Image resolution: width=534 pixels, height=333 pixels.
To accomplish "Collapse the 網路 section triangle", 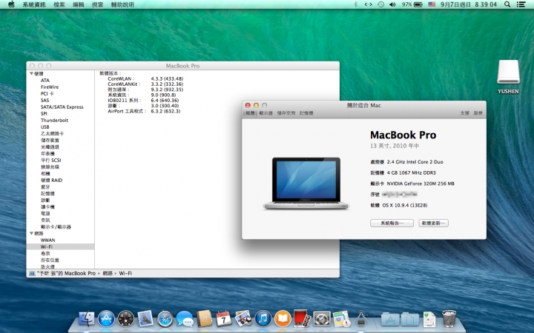I will tap(31, 233).
